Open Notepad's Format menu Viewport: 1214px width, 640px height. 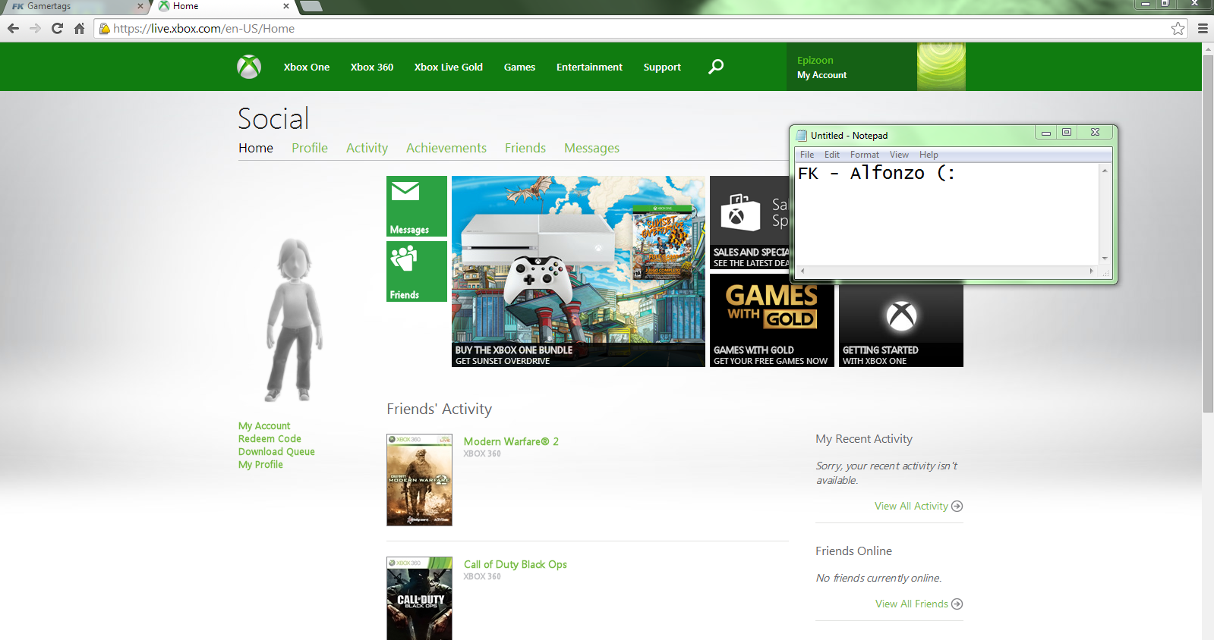[x=864, y=155]
